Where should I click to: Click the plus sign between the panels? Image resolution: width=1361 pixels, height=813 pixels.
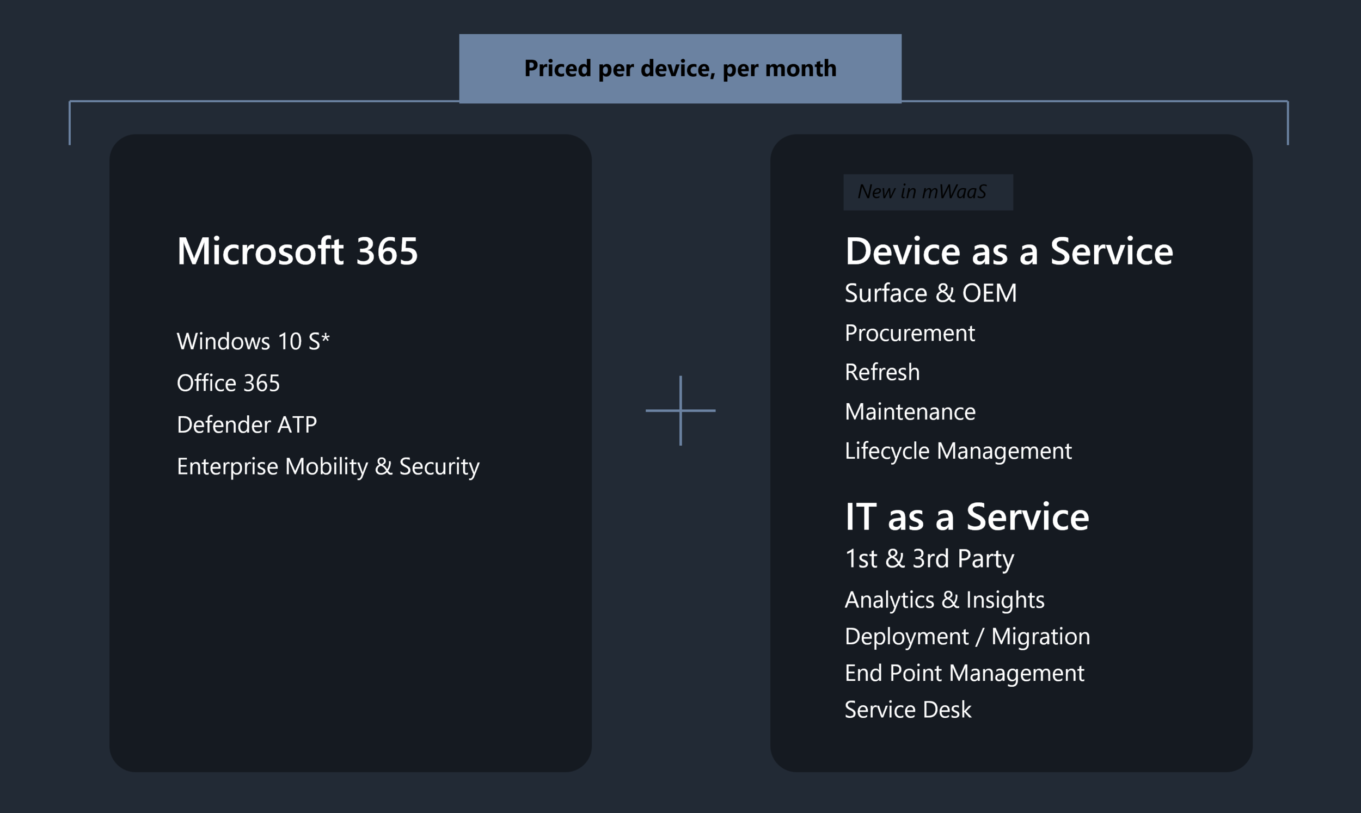pyautogui.click(x=680, y=410)
